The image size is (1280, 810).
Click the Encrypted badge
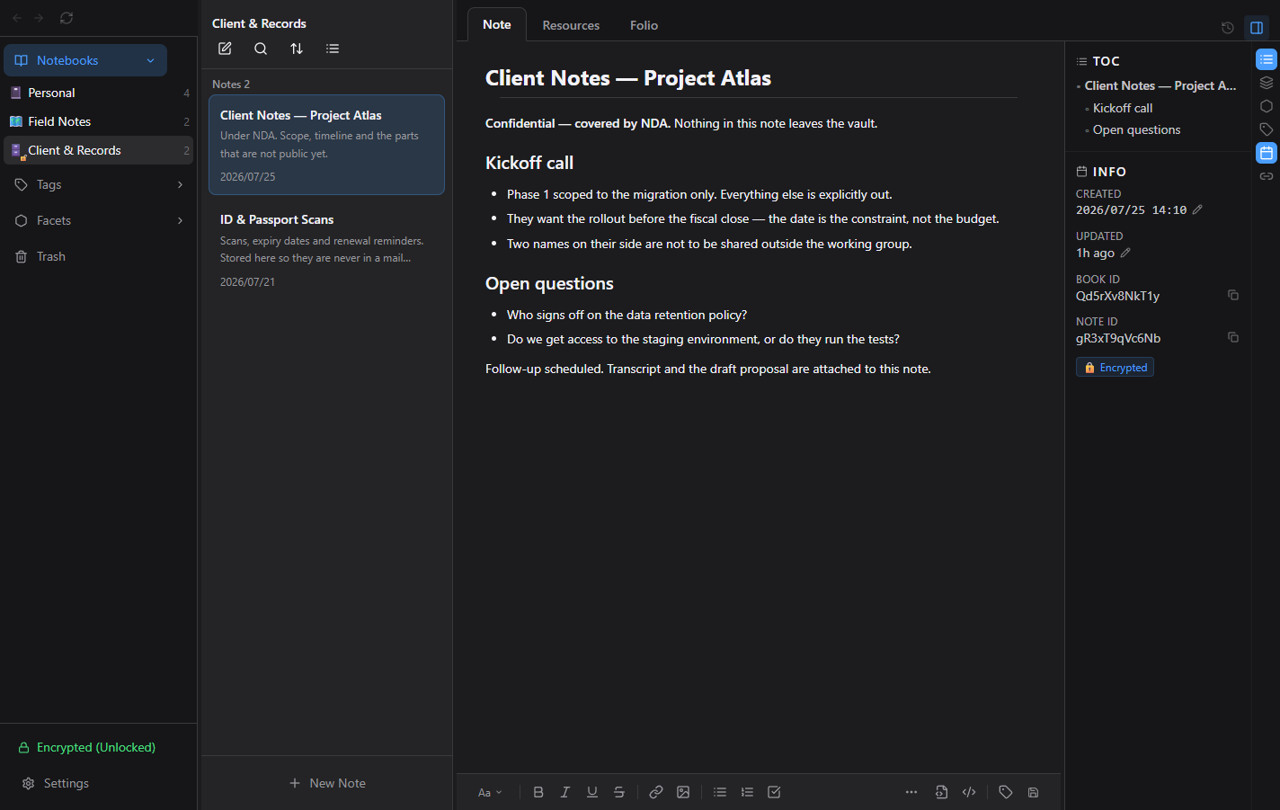(1115, 368)
